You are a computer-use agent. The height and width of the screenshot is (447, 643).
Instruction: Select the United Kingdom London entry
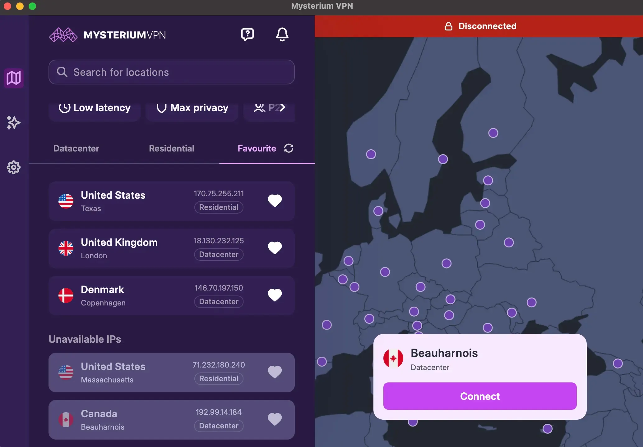coord(172,248)
